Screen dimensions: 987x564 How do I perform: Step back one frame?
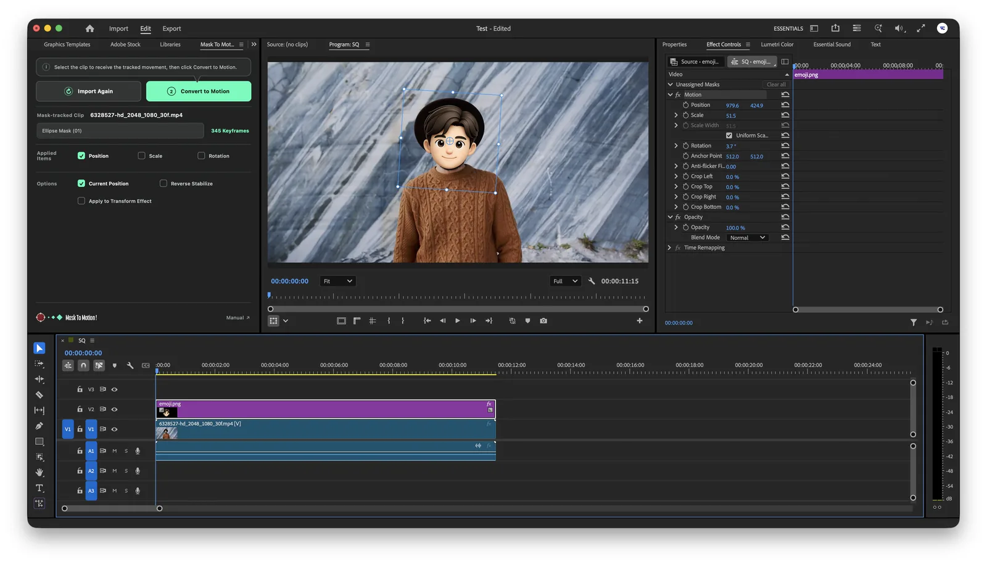tap(442, 321)
